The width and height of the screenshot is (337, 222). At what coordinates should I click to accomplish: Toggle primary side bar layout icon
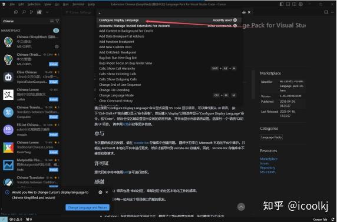tap(282, 4)
